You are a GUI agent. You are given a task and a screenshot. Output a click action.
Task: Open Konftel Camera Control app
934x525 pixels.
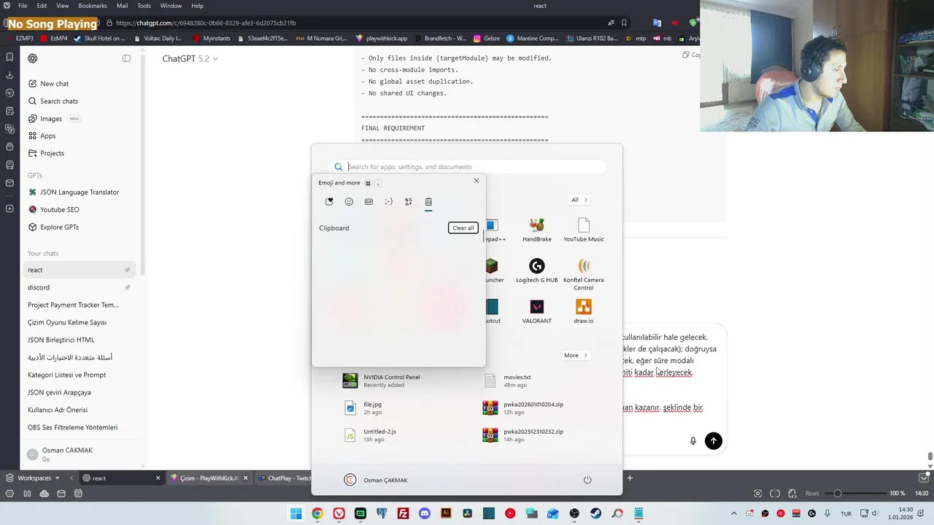point(584,275)
